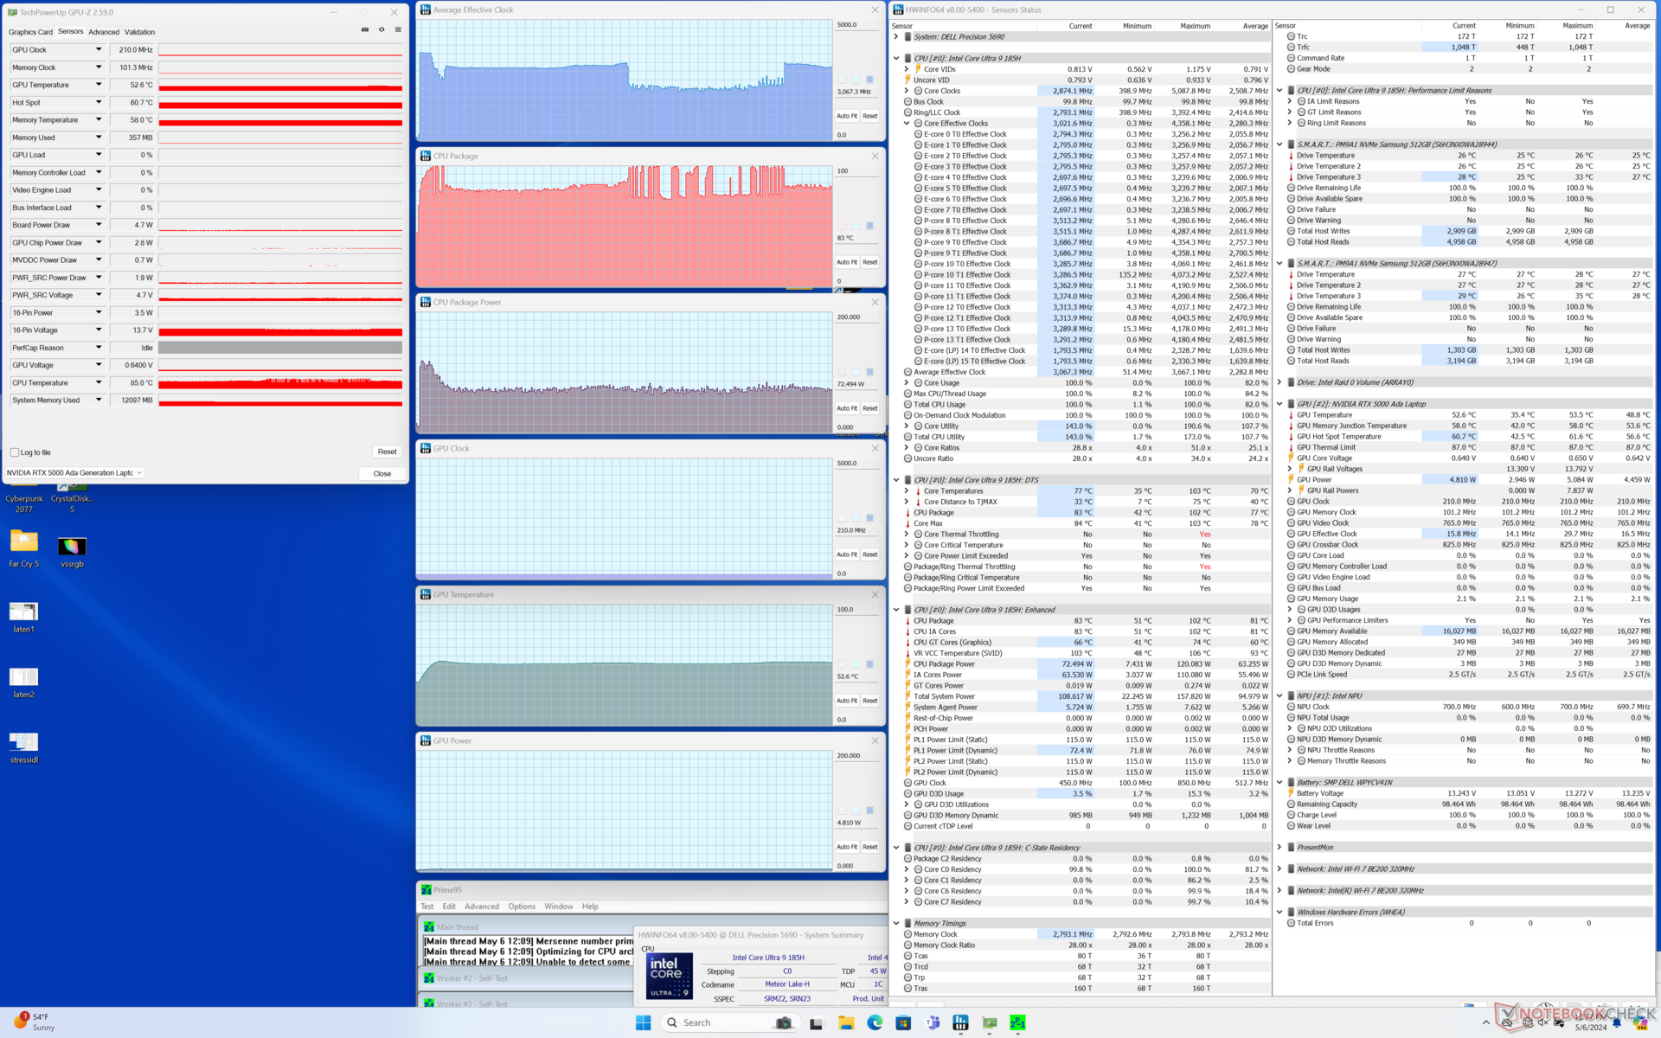The image size is (1661, 1038).
Task: Enable the Log to file checkbox
Action: [15, 452]
